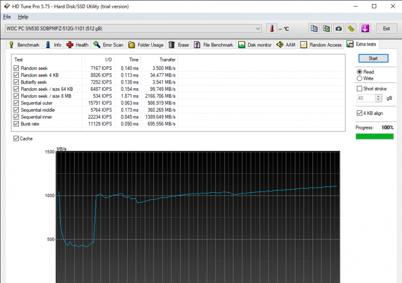The height and width of the screenshot is (283, 402).
Task: Select the Write radio button
Action: (x=359, y=78)
